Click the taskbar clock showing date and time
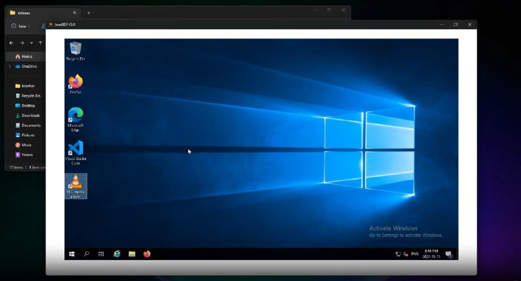The height and width of the screenshot is (281, 521). (431, 253)
